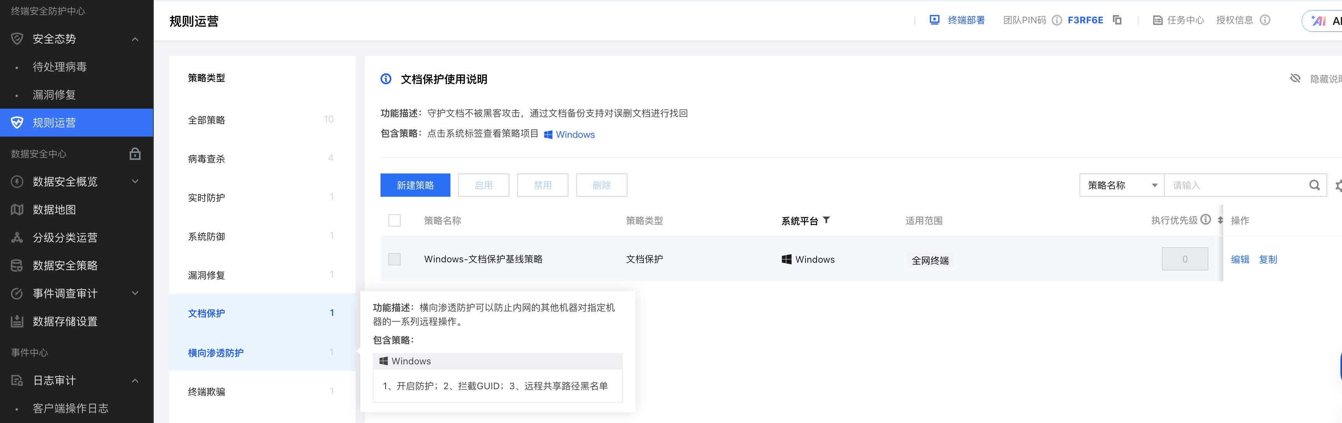Click 编辑 link for the Windows policy
Viewport: 1342px width, 423px height.
click(x=1239, y=259)
